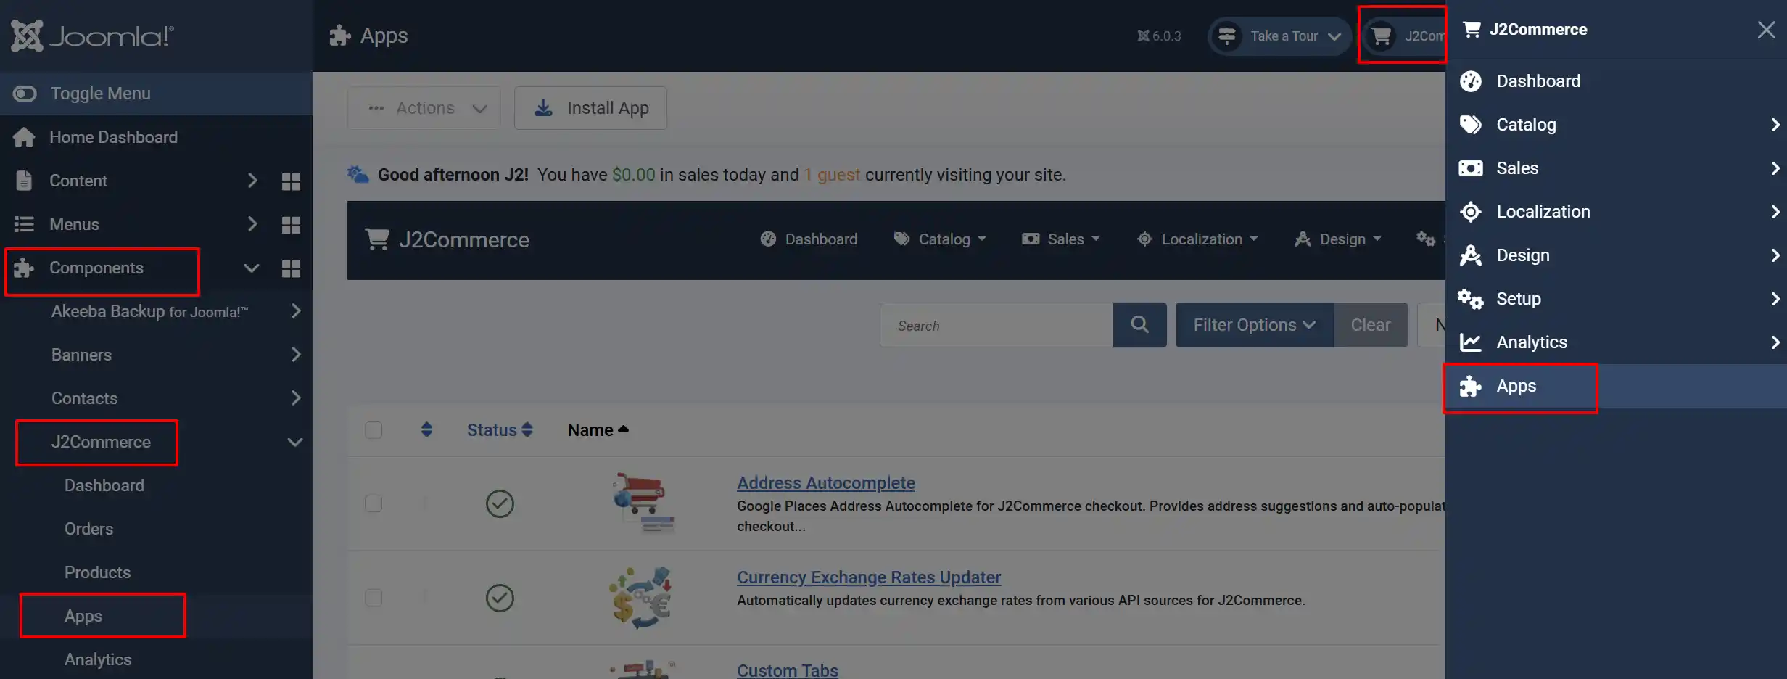This screenshot has height=679, width=1787.
Task: Open Products in the left sidebar
Action: 97,572
